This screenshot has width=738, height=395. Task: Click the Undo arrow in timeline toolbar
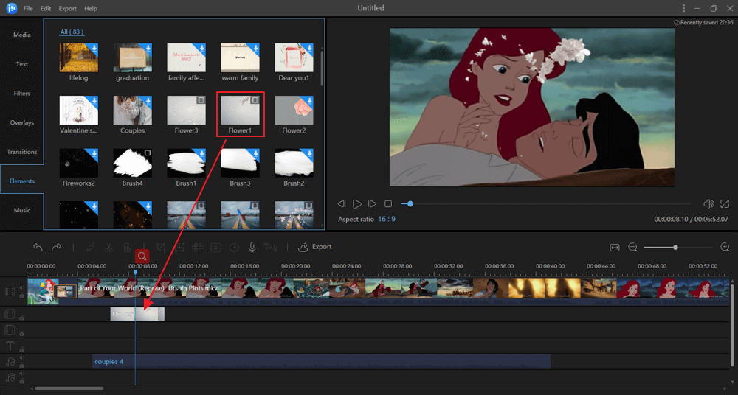point(38,248)
